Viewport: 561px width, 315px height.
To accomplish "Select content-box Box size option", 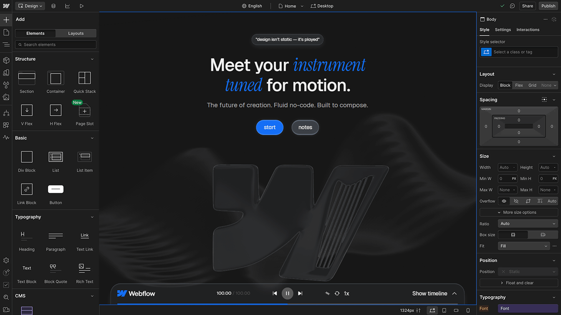I will pyautogui.click(x=543, y=235).
